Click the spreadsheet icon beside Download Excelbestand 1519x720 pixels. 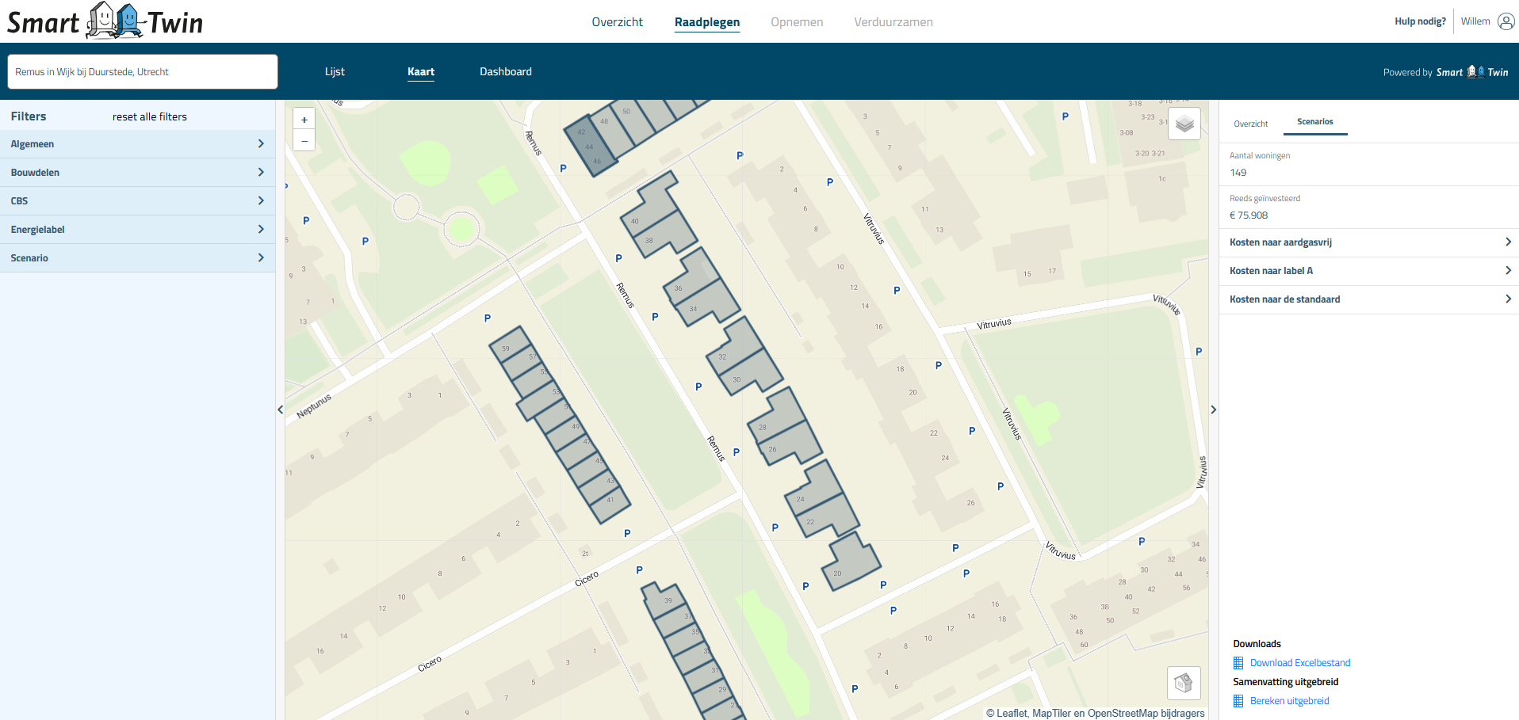click(x=1238, y=663)
